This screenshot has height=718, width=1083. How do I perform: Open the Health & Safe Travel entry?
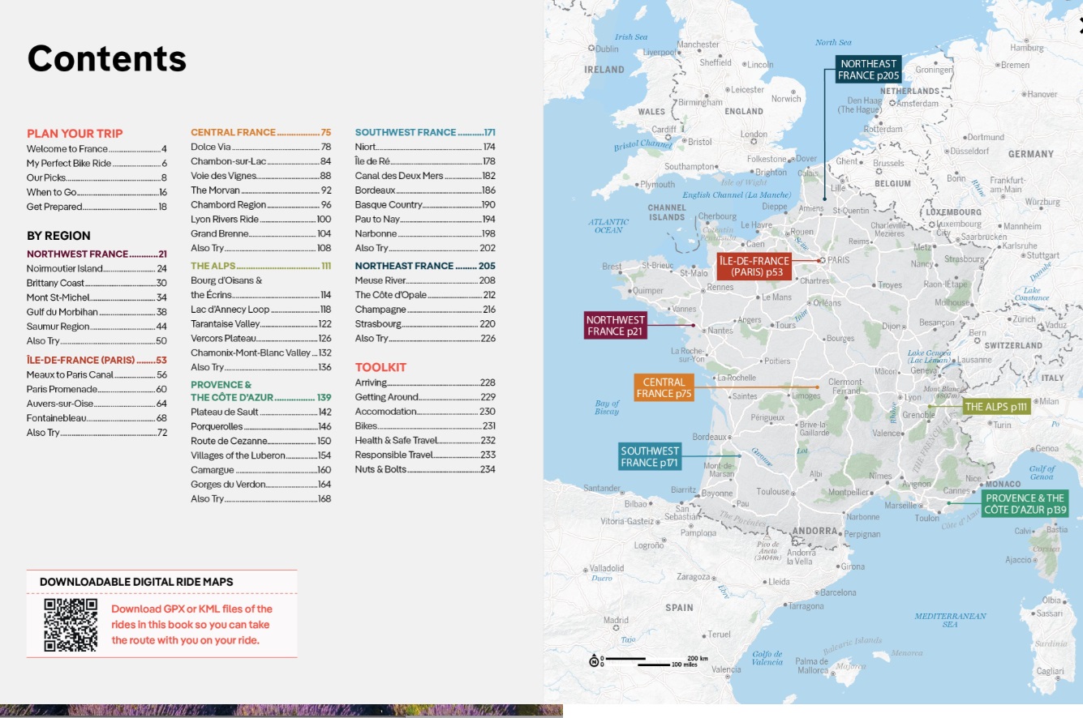[x=424, y=441]
